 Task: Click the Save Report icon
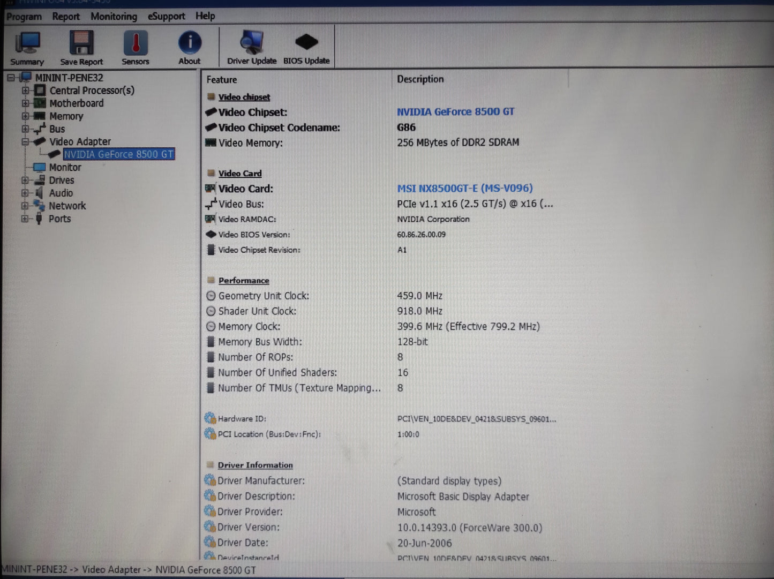click(81, 46)
